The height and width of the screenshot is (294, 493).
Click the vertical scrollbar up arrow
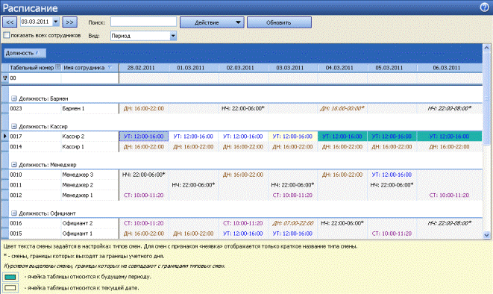point(487,48)
